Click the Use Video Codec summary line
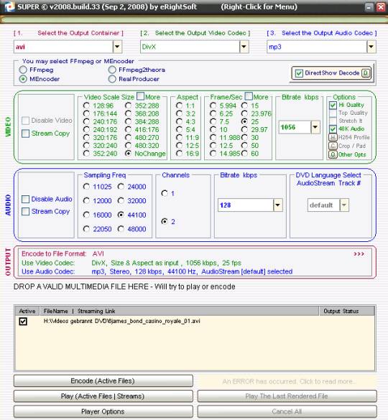The image size is (388, 420). pyautogui.click(x=131, y=263)
